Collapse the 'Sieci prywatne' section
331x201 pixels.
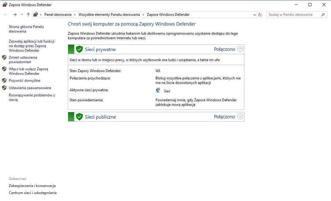pyautogui.click(x=240, y=49)
